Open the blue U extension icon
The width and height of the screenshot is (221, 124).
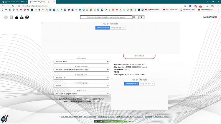[x=190, y=6]
